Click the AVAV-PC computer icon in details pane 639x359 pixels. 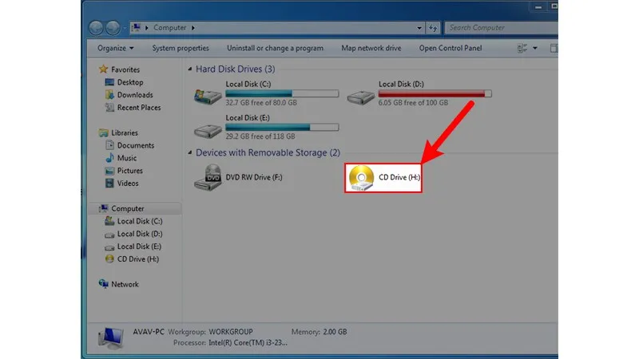pyautogui.click(x=110, y=337)
